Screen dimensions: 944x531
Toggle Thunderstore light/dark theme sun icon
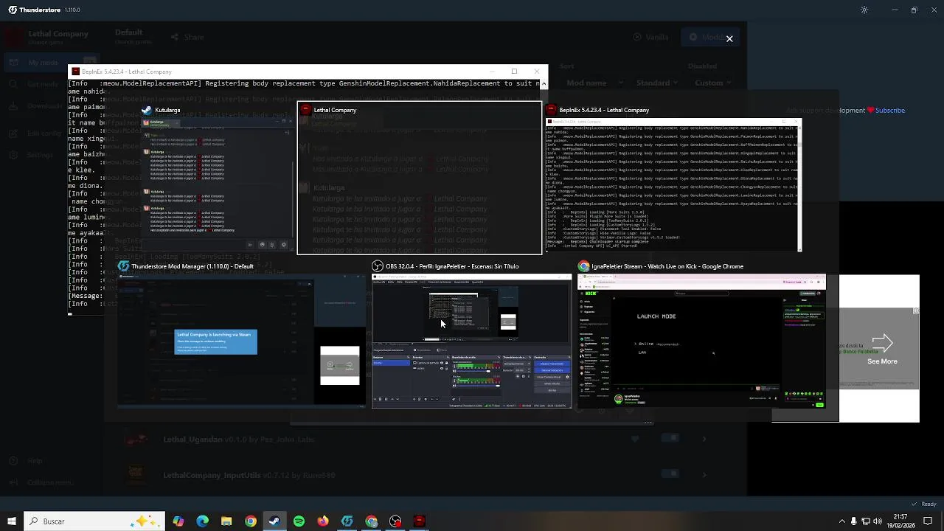coord(864,10)
